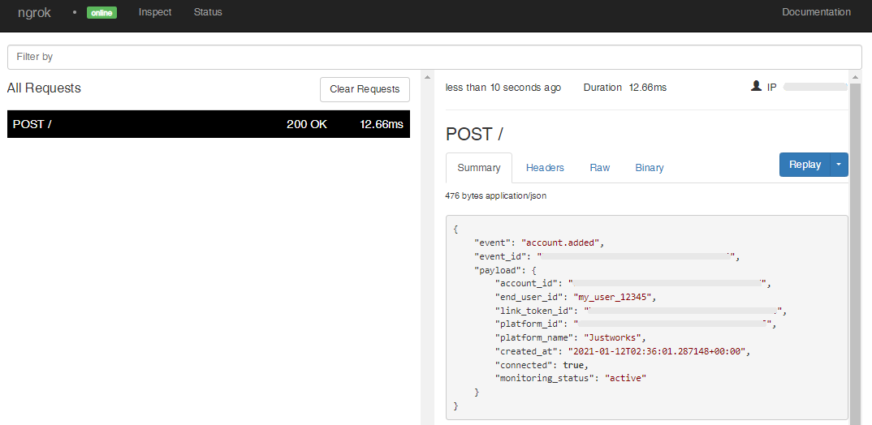Open the Status page
Viewport: 872px width, 425px height.
coord(208,12)
